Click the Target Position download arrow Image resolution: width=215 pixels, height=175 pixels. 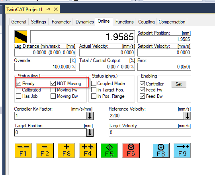(90, 132)
